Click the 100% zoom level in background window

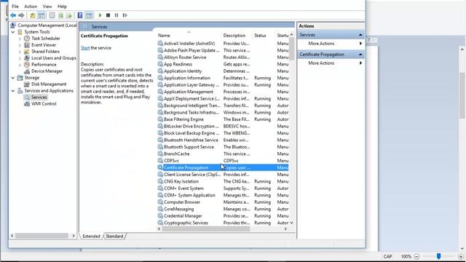[x=406, y=256]
